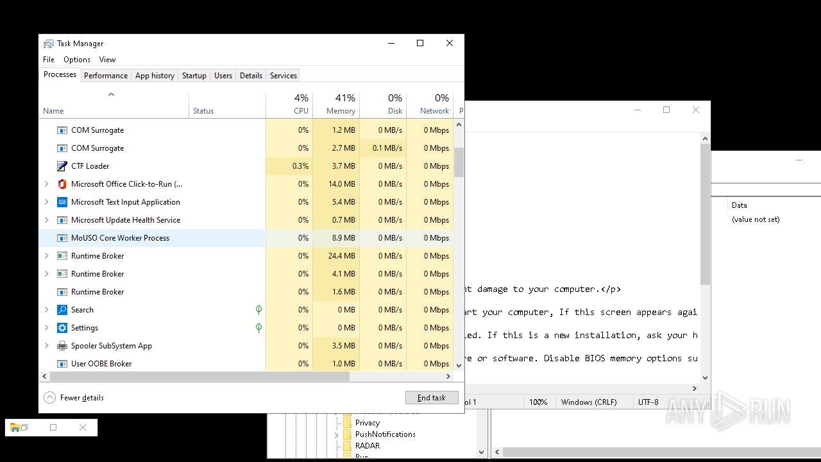Switch to the Startup tab
The width and height of the screenshot is (821, 462).
coord(194,76)
